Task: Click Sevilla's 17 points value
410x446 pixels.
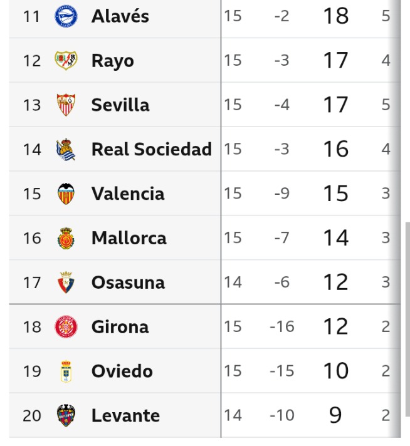Action: (335, 105)
